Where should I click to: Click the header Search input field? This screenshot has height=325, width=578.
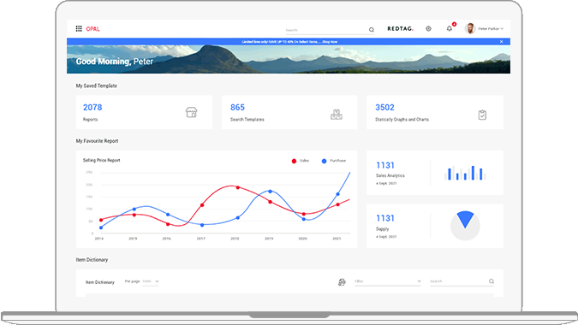coord(326,30)
